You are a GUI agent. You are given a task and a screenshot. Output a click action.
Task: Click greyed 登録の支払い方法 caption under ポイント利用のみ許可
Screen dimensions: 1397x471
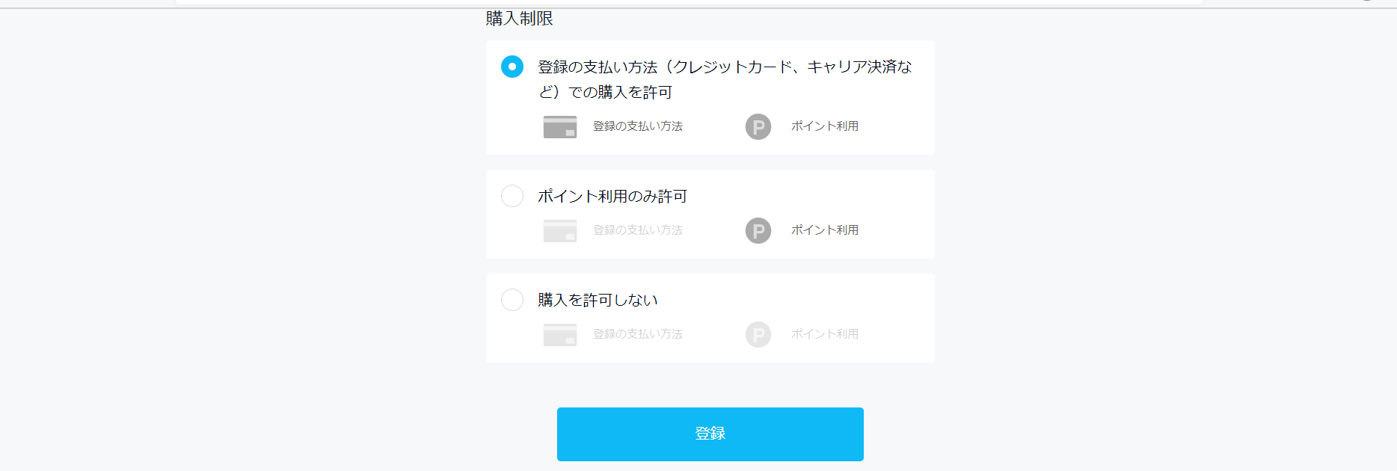638,230
